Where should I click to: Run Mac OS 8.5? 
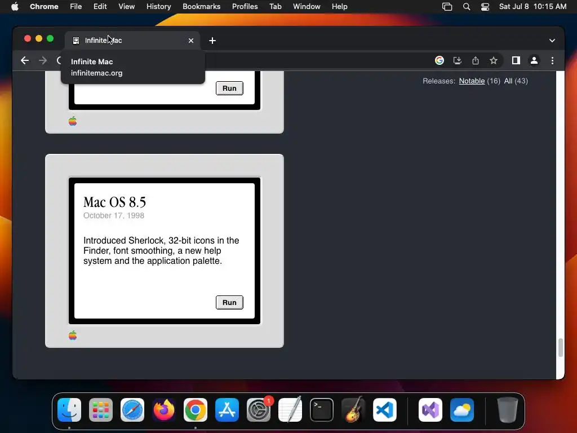tap(229, 303)
